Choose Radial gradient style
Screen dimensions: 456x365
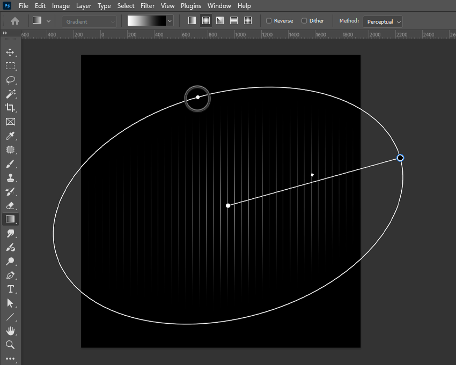206,20
